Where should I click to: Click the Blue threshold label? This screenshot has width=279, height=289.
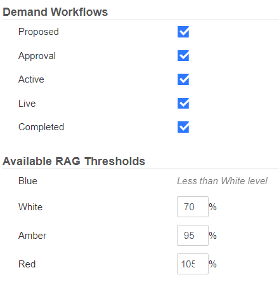point(28,181)
